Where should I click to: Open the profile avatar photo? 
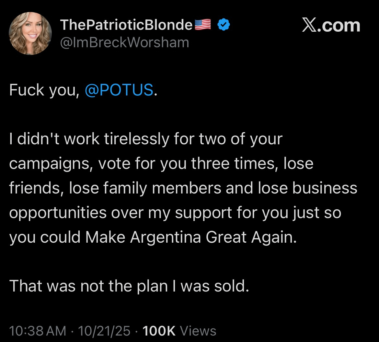pos(30,33)
